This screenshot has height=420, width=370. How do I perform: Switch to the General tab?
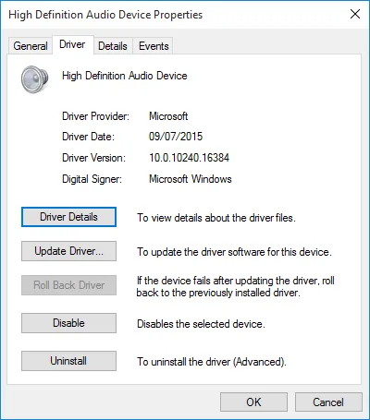(31, 46)
